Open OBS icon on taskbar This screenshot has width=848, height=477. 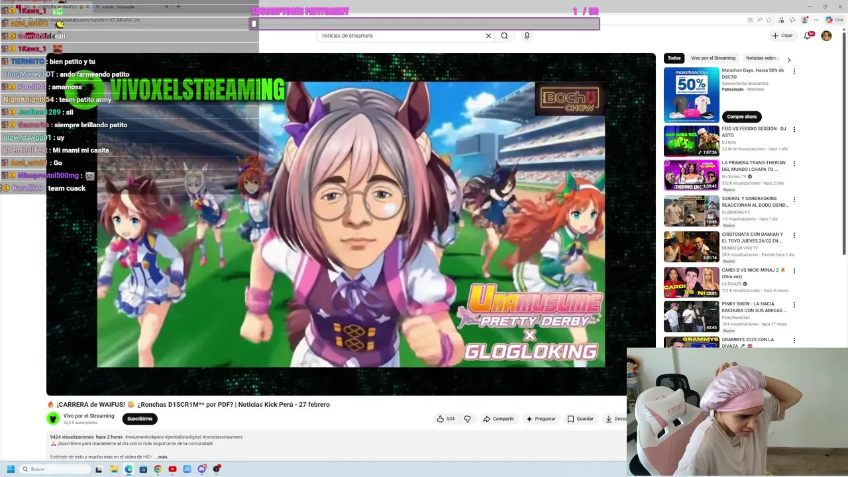[x=217, y=469]
